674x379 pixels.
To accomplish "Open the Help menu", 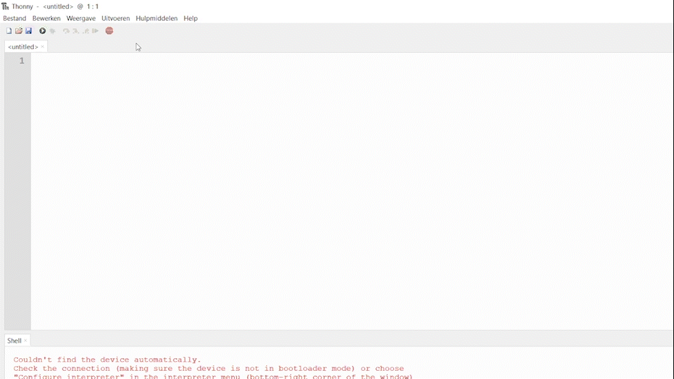I will (x=190, y=18).
